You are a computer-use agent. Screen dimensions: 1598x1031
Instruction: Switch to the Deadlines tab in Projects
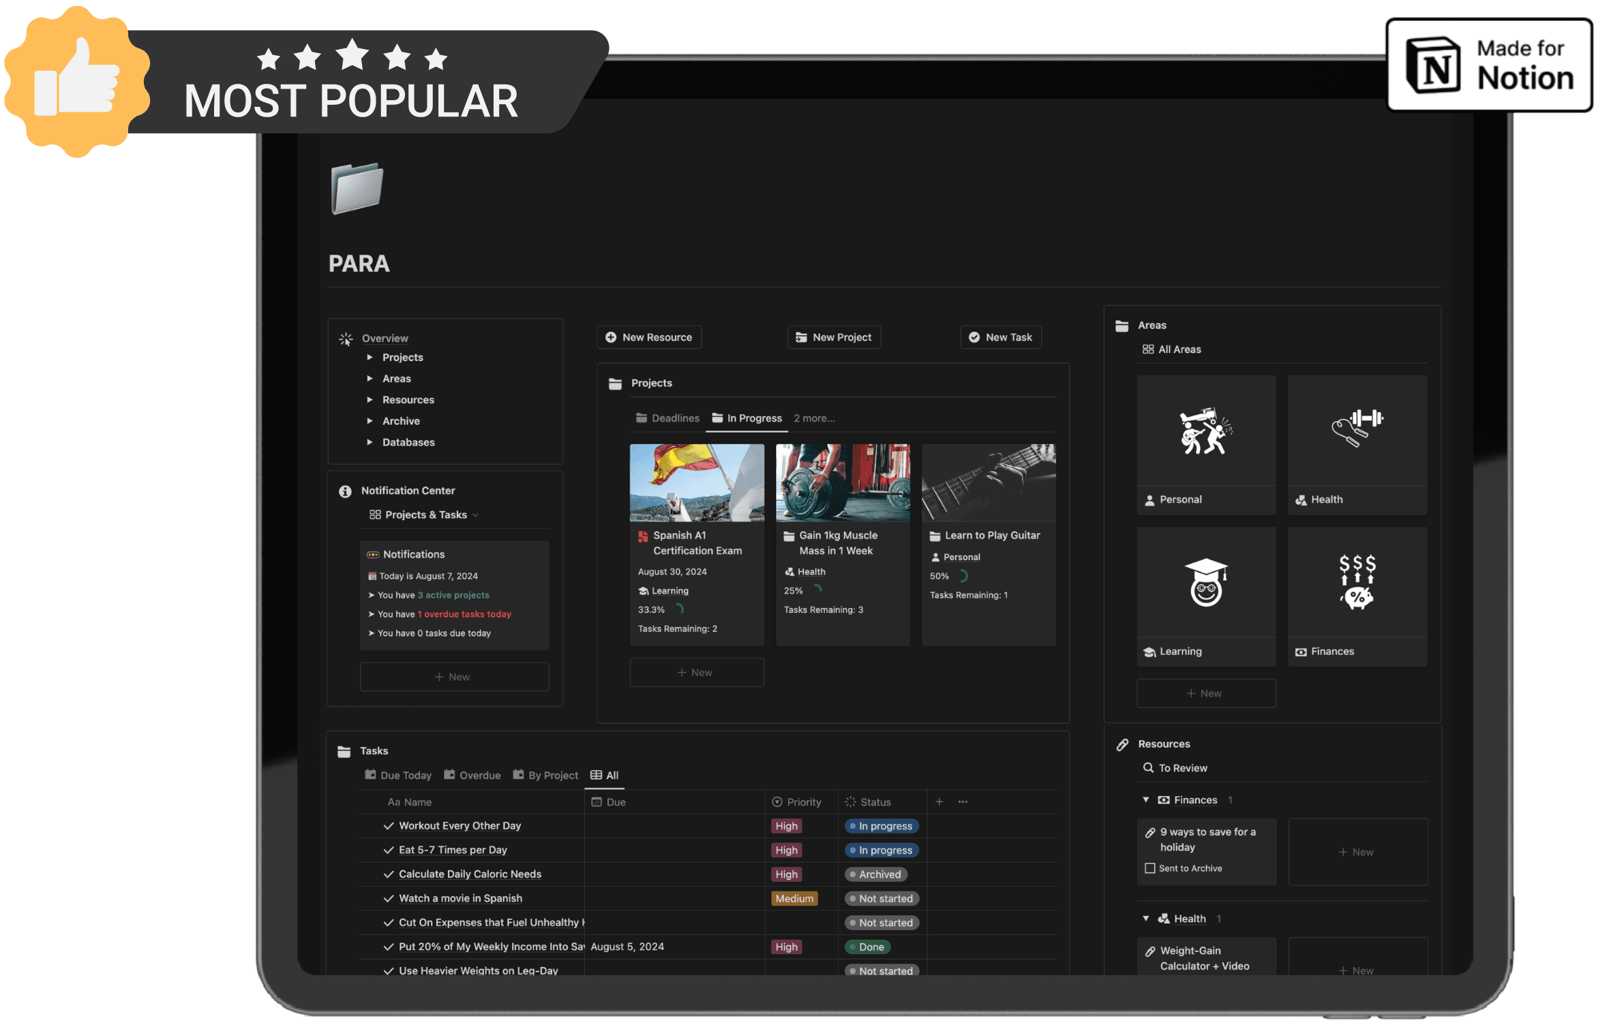[x=667, y=418]
